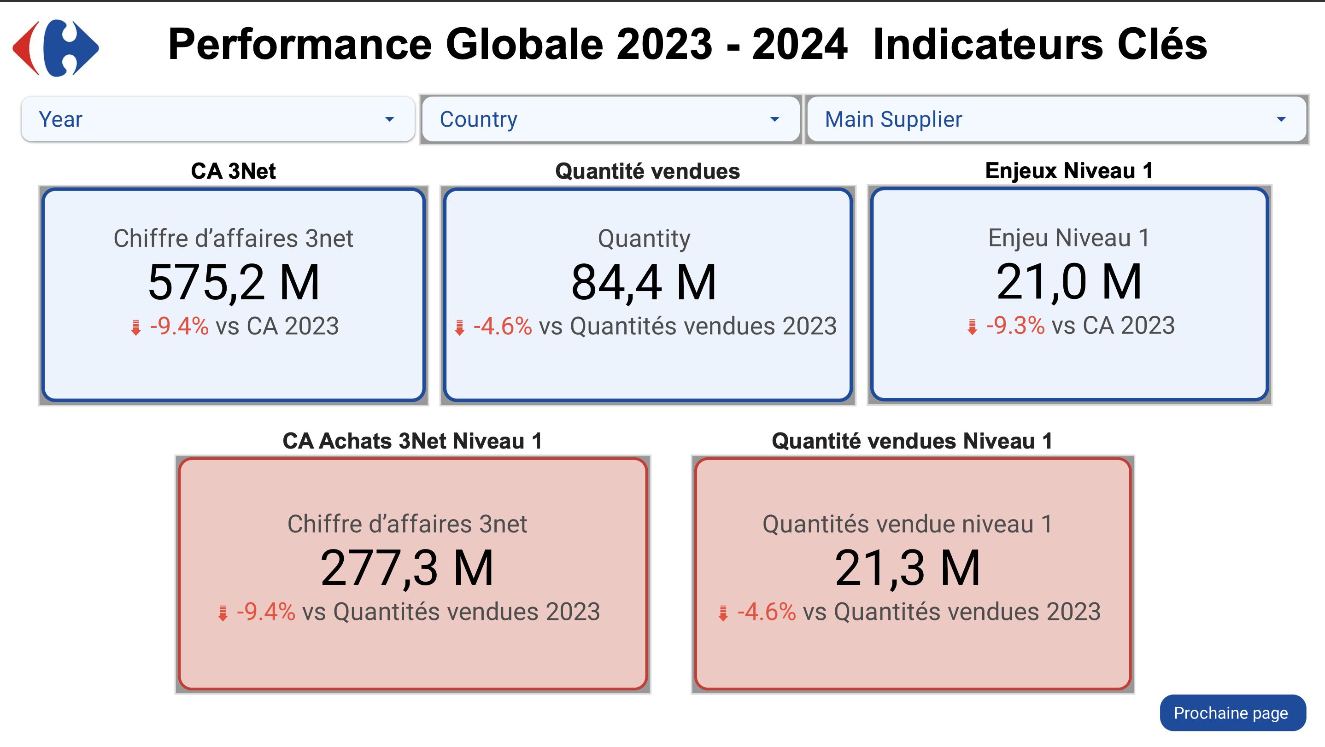Screen dimensions: 1325x747
Task: Click the CA Achats 3Net Niveau 1 heading
Action: [412, 441]
